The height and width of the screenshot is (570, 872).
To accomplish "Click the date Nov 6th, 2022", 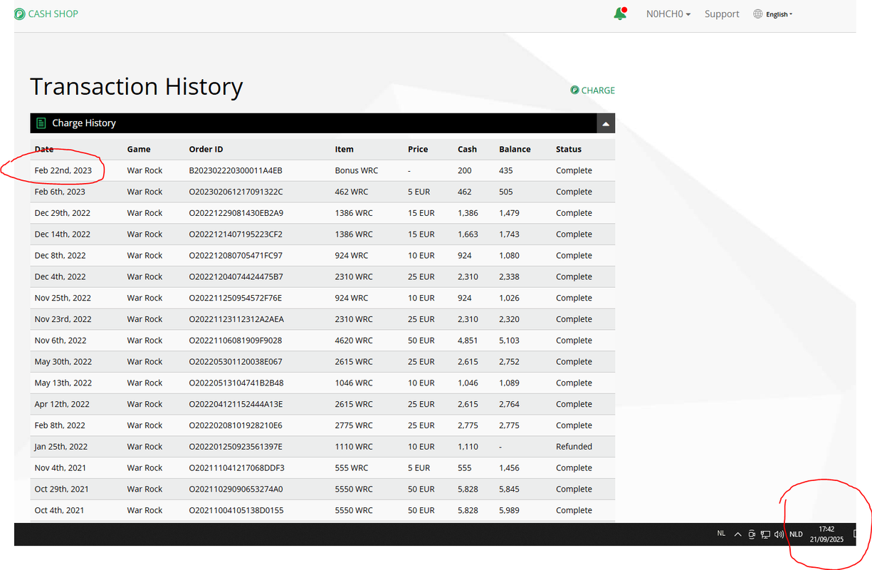I will (61, 341).
